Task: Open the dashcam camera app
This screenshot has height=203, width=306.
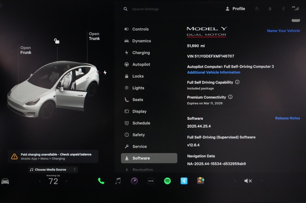Action: coord(134,181)
